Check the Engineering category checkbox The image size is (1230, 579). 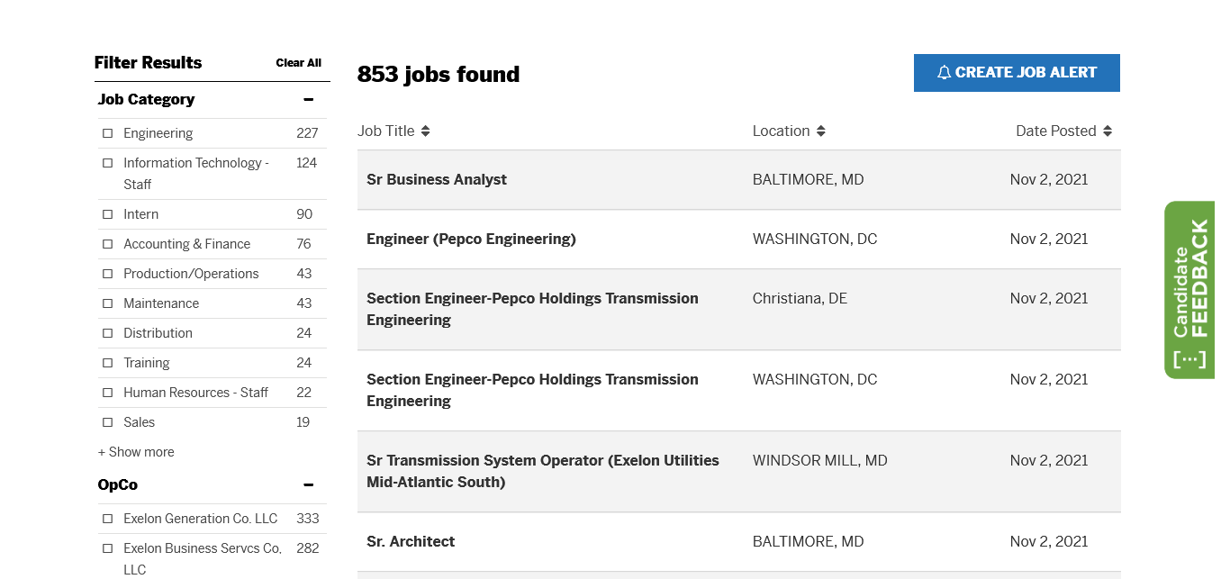pyautogui.click(x=108, y=133)
